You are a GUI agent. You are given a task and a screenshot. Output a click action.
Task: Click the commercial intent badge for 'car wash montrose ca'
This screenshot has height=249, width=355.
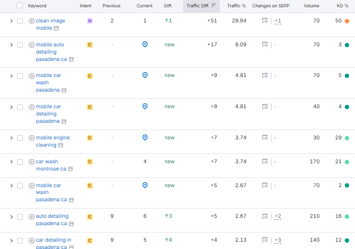click(89, 162)
